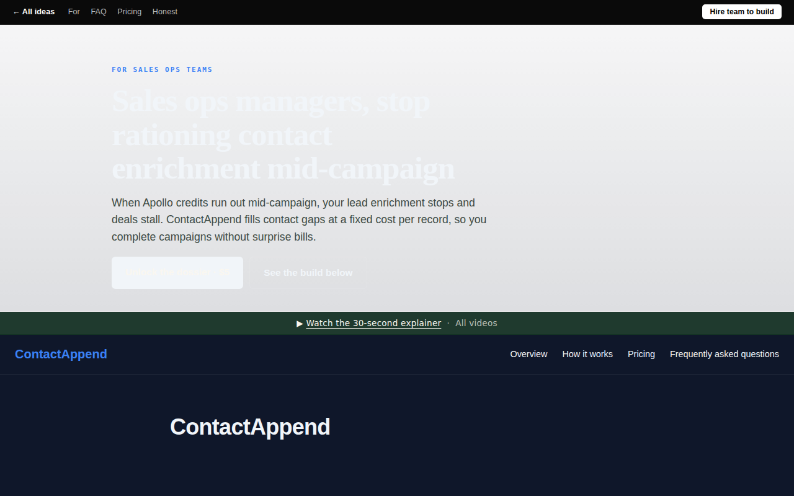The width and height of the screenshot is (794, 496).
Task: Open How it works nav link
Action: [587, 354]
